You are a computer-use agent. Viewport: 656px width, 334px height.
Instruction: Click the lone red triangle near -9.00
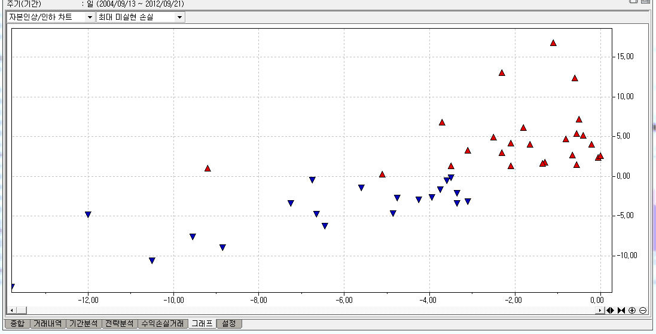(x=208, y=168)
